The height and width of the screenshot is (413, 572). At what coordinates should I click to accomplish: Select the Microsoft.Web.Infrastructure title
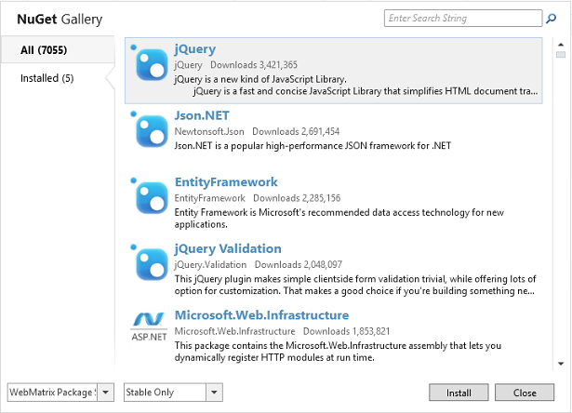261,315
